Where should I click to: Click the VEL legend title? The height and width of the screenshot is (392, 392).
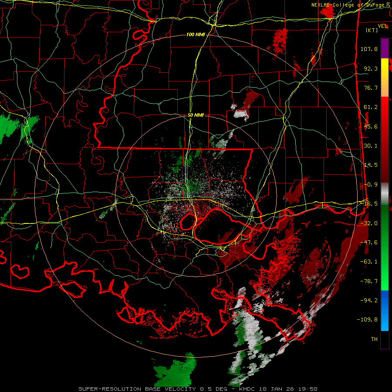(382, 26)
